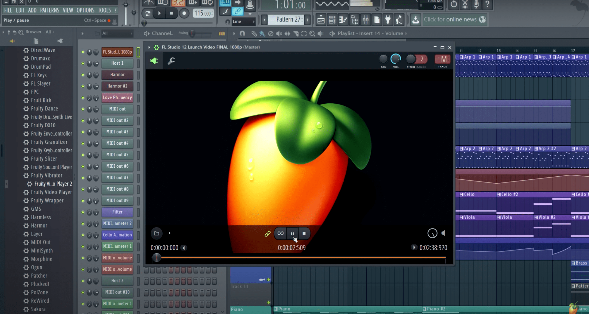
Task: Toggle mute LED for MIDI out #5 channel
Action: pyautogui.click(x=83, y=155)
